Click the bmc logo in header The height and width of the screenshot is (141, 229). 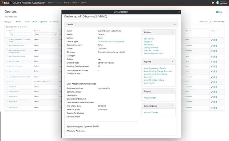coord(5,3)
